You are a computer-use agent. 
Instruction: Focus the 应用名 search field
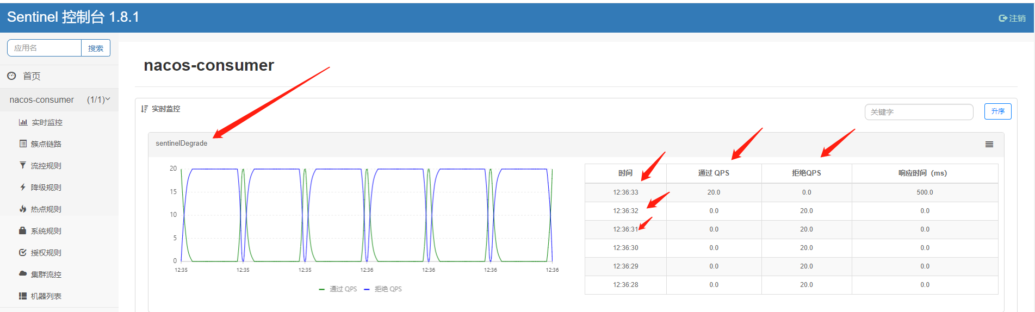tap(44, 48)
